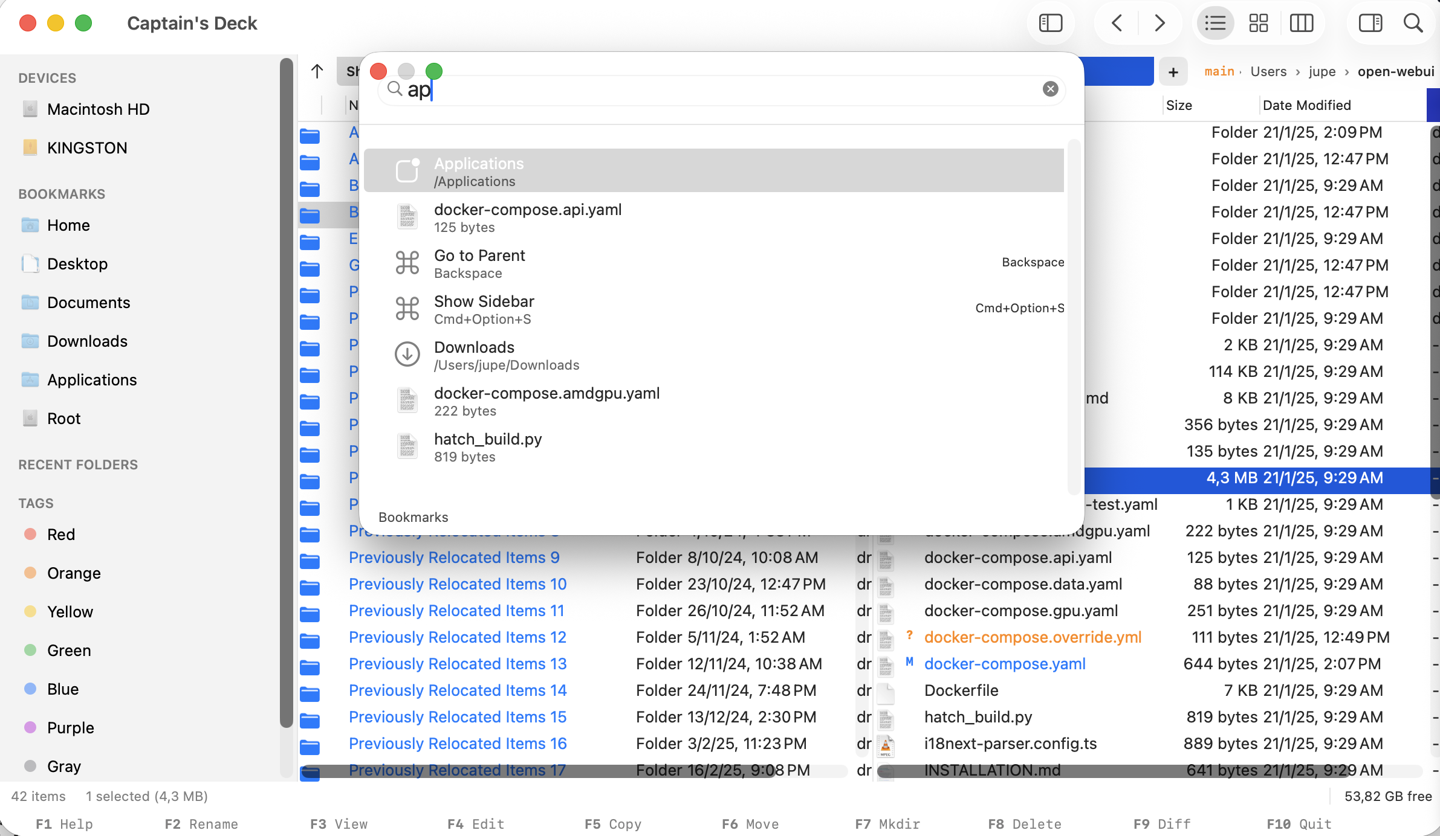Select 'Show Sidebar' command in results

[x=484, y=309]
